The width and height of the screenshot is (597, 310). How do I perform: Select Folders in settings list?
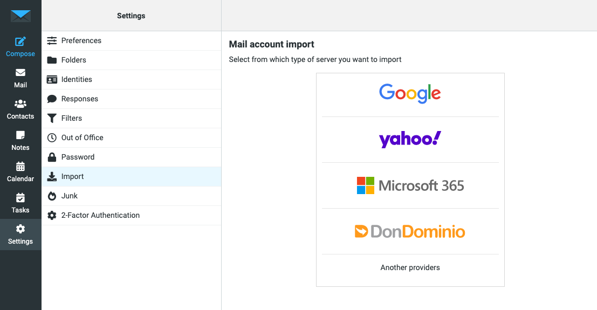[x=132, y=60]
